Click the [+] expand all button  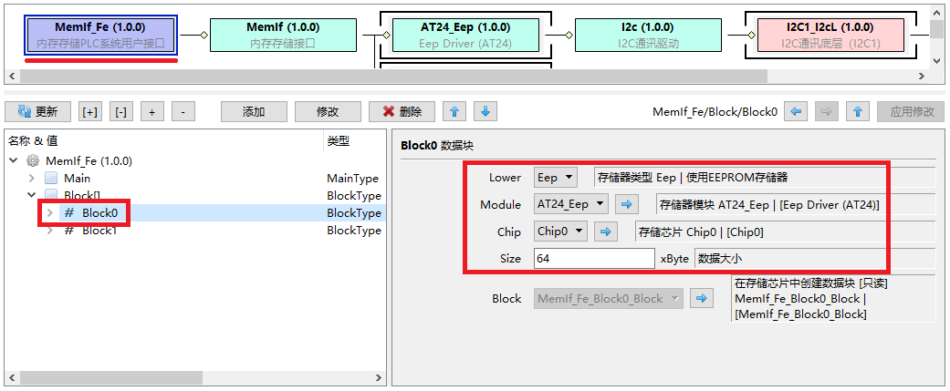[x=89, y=111]
